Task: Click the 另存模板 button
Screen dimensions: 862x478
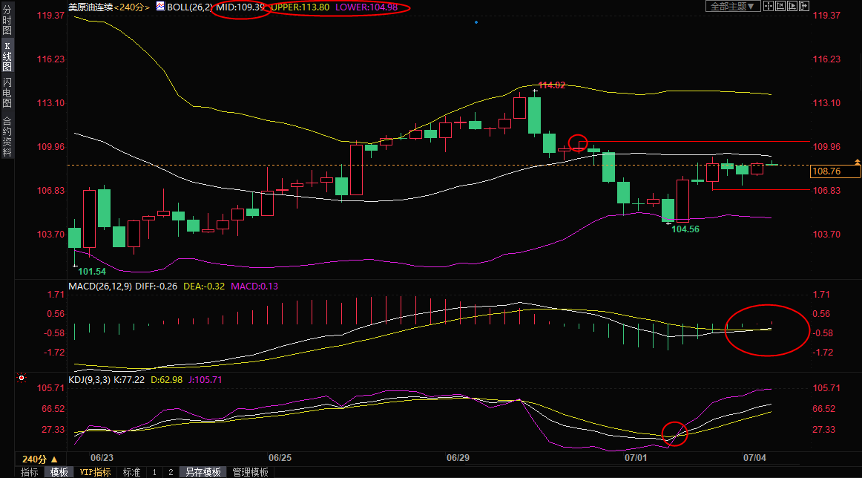Action: pyautogui.click(x=203, y=472)
